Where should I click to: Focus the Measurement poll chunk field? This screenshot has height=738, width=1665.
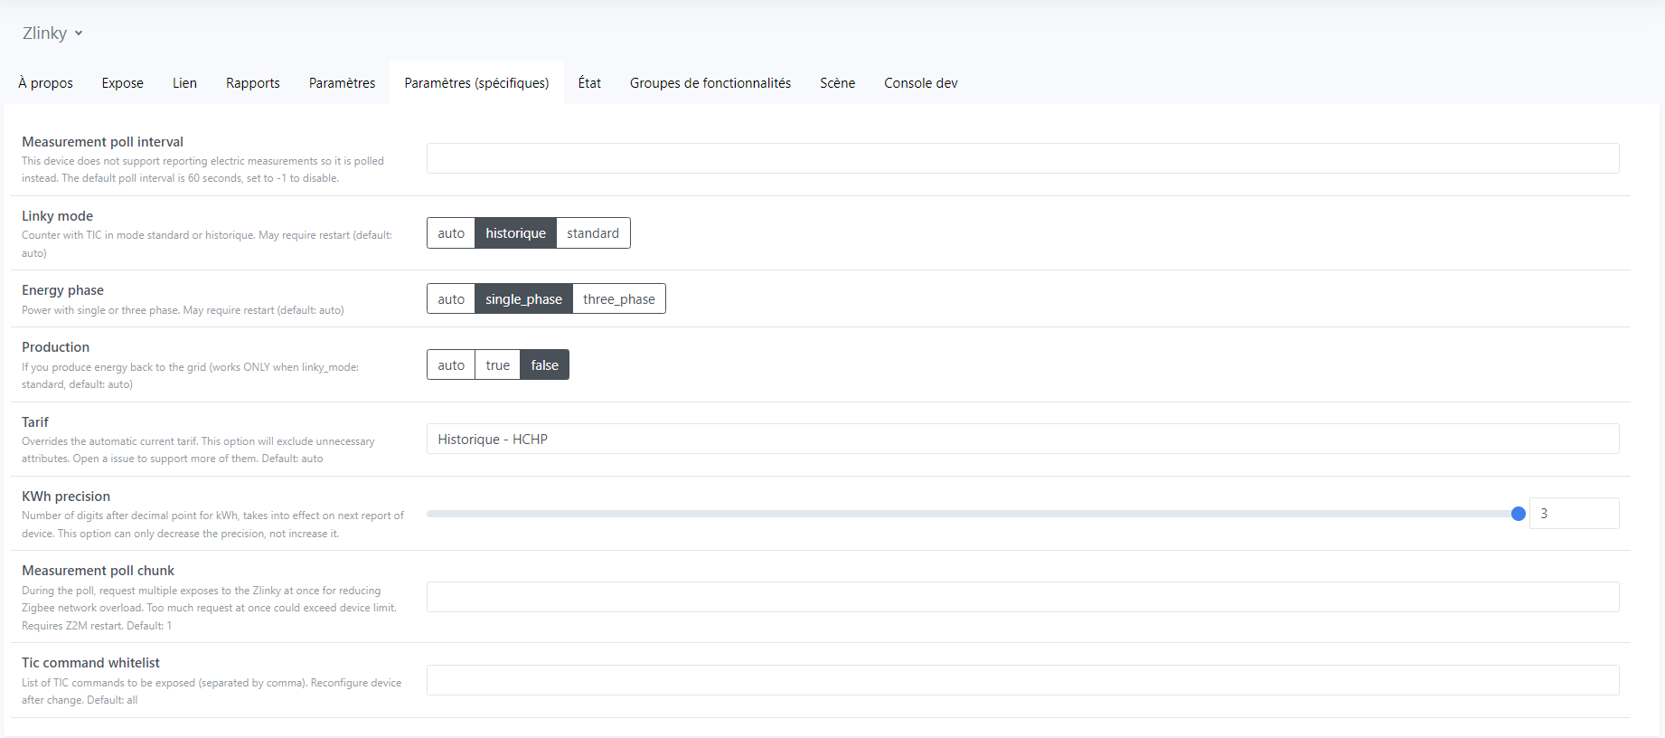pyautogui.click(x=1022, y=597)
